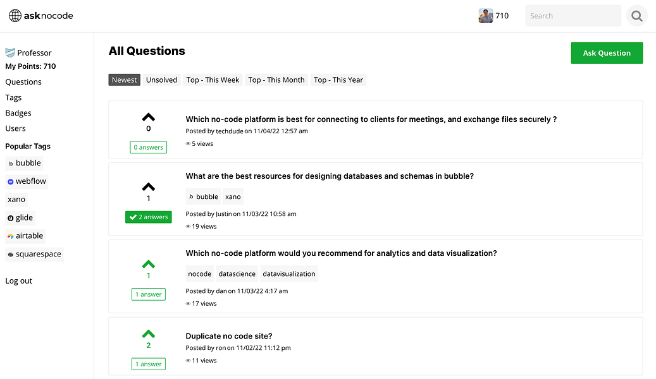This screenshot has height=379, width=656.
Task: Upvote the analytics and data visualization question
Action: [149, 264]
